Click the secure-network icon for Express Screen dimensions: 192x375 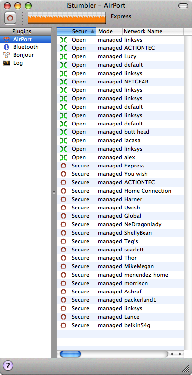click(63, 166)
